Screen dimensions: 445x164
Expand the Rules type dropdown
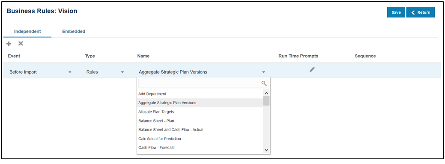[x=122, y=72]
